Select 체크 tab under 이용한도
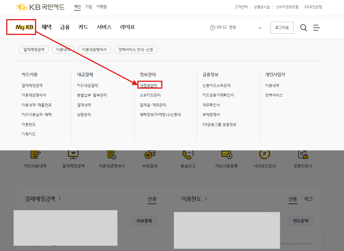The width and height of the screenshot is (344, 251). pyautogui.click(x=309, y=199)
